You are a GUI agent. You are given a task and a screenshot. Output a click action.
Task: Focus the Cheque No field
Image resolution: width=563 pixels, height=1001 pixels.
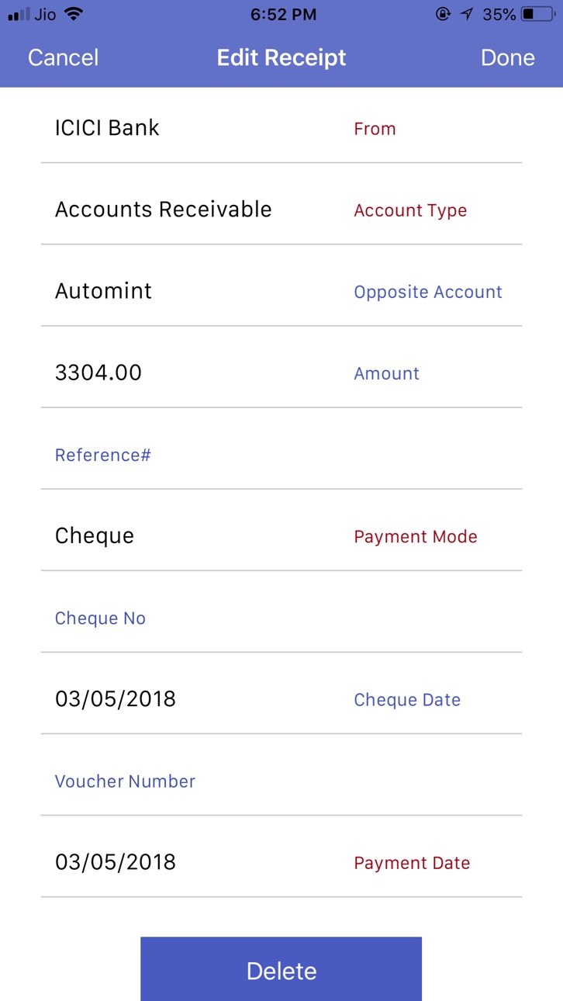point(281,618)
